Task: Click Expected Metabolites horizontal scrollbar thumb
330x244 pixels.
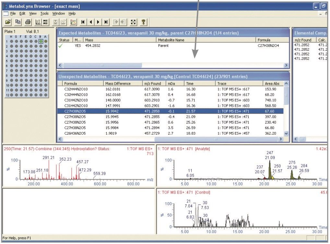Action: pyautogui.click(x=102, y=65)
